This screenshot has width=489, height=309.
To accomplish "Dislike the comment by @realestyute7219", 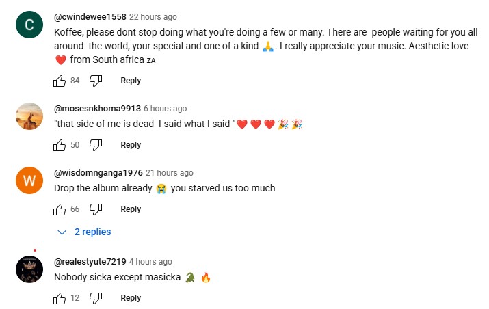I will pos(96,298).
